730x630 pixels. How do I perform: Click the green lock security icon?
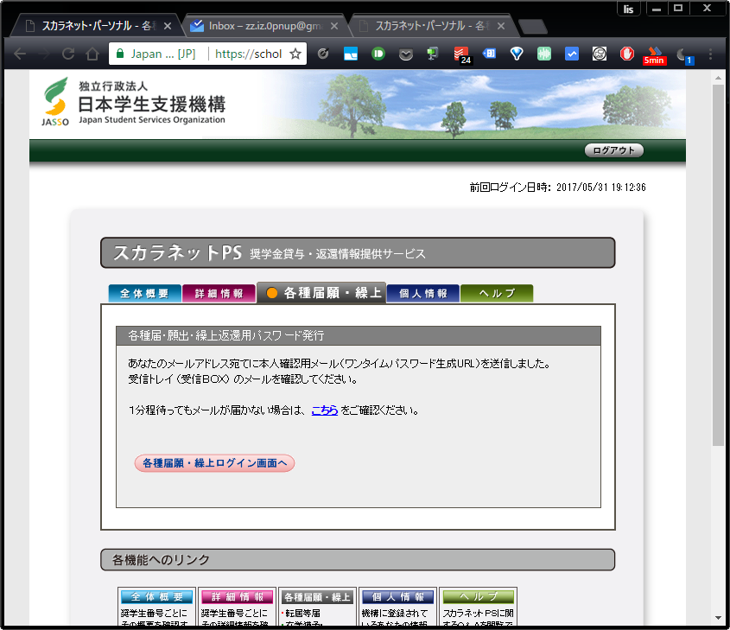[x=119, y=54]
